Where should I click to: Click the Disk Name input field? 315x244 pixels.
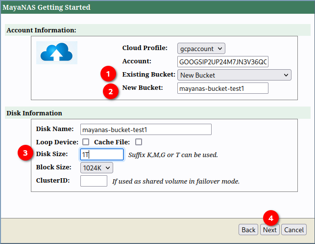click(x=145, y=129)
